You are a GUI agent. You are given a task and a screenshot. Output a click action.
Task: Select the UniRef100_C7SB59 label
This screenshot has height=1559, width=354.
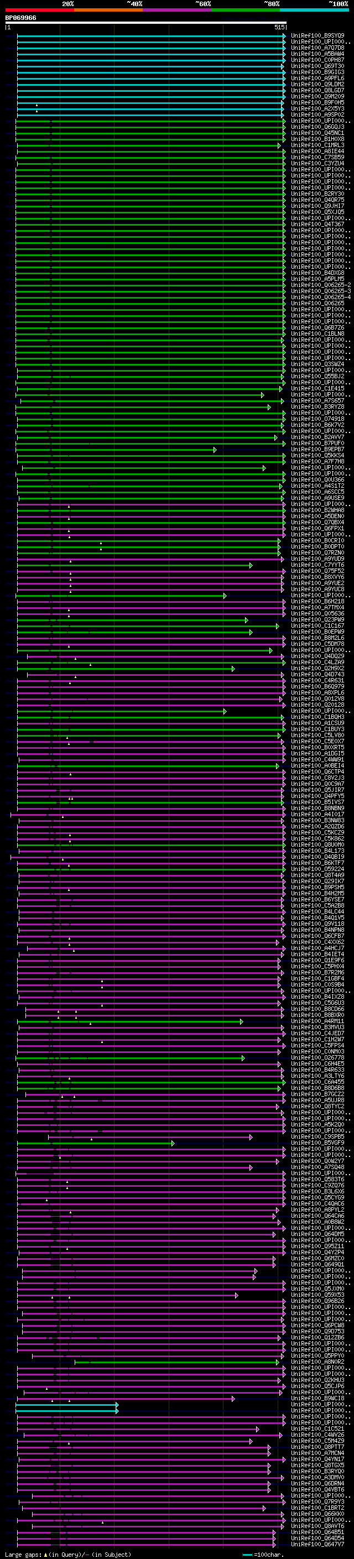tap(317, 158)
